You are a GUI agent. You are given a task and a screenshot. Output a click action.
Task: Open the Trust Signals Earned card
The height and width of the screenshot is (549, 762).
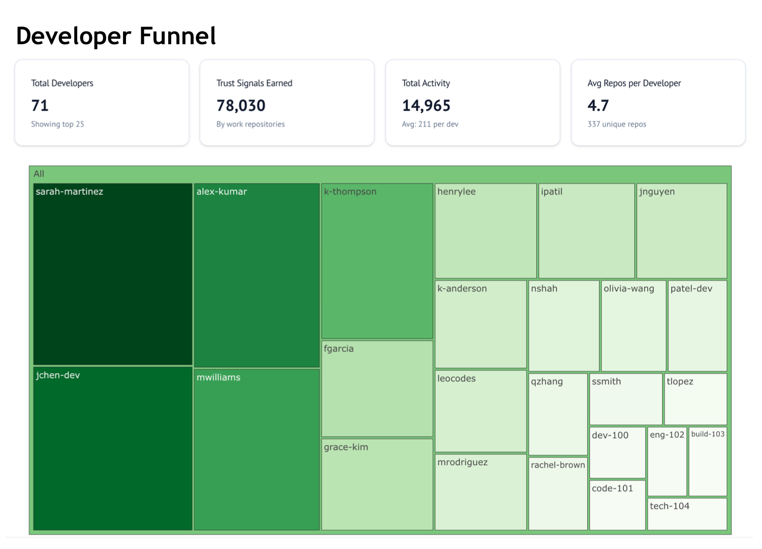[x=287, y=103]
